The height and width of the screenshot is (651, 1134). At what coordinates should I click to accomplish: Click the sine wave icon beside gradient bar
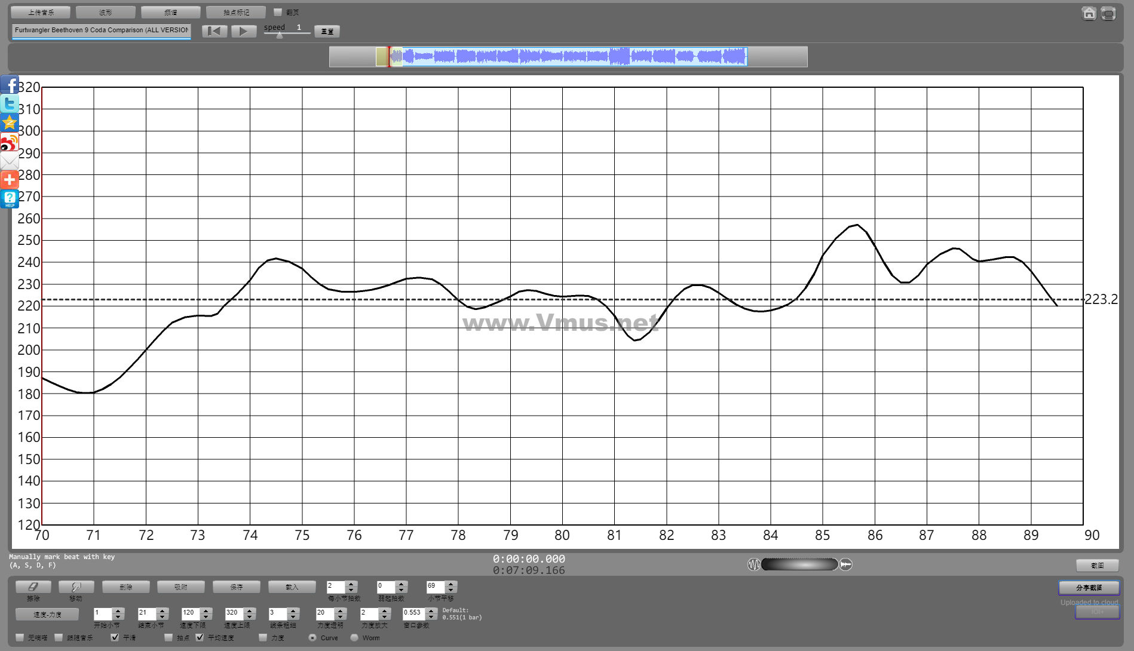pyautogui.click(x=754, y=564)
